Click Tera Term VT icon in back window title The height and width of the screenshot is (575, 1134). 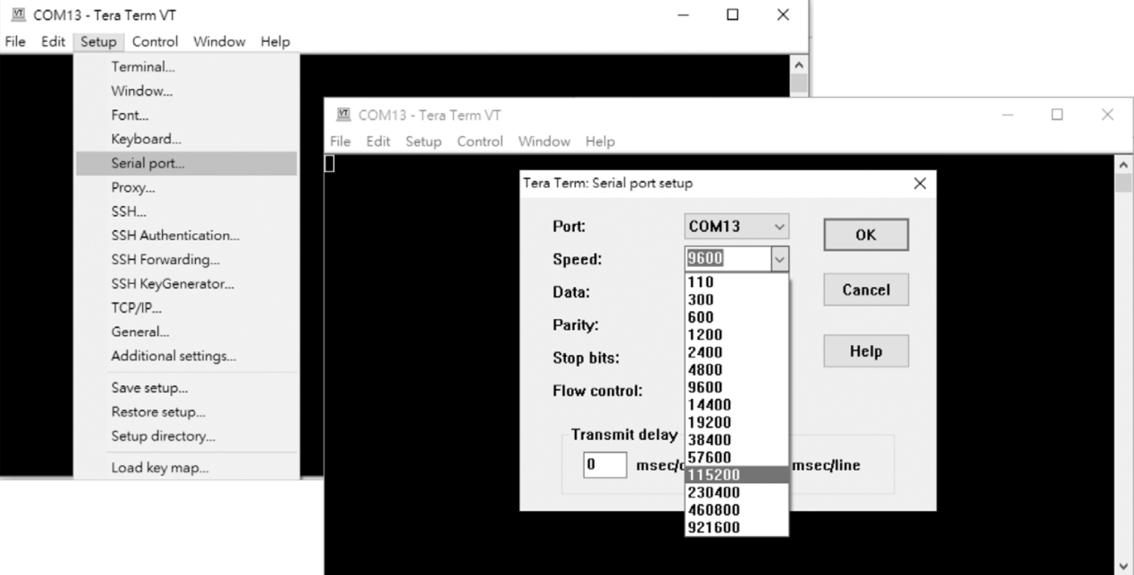click(18, 15)
